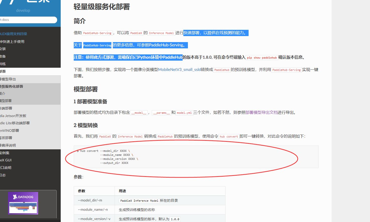
Task: Click the 1 部署模型准备 heading
Action: 90,101
